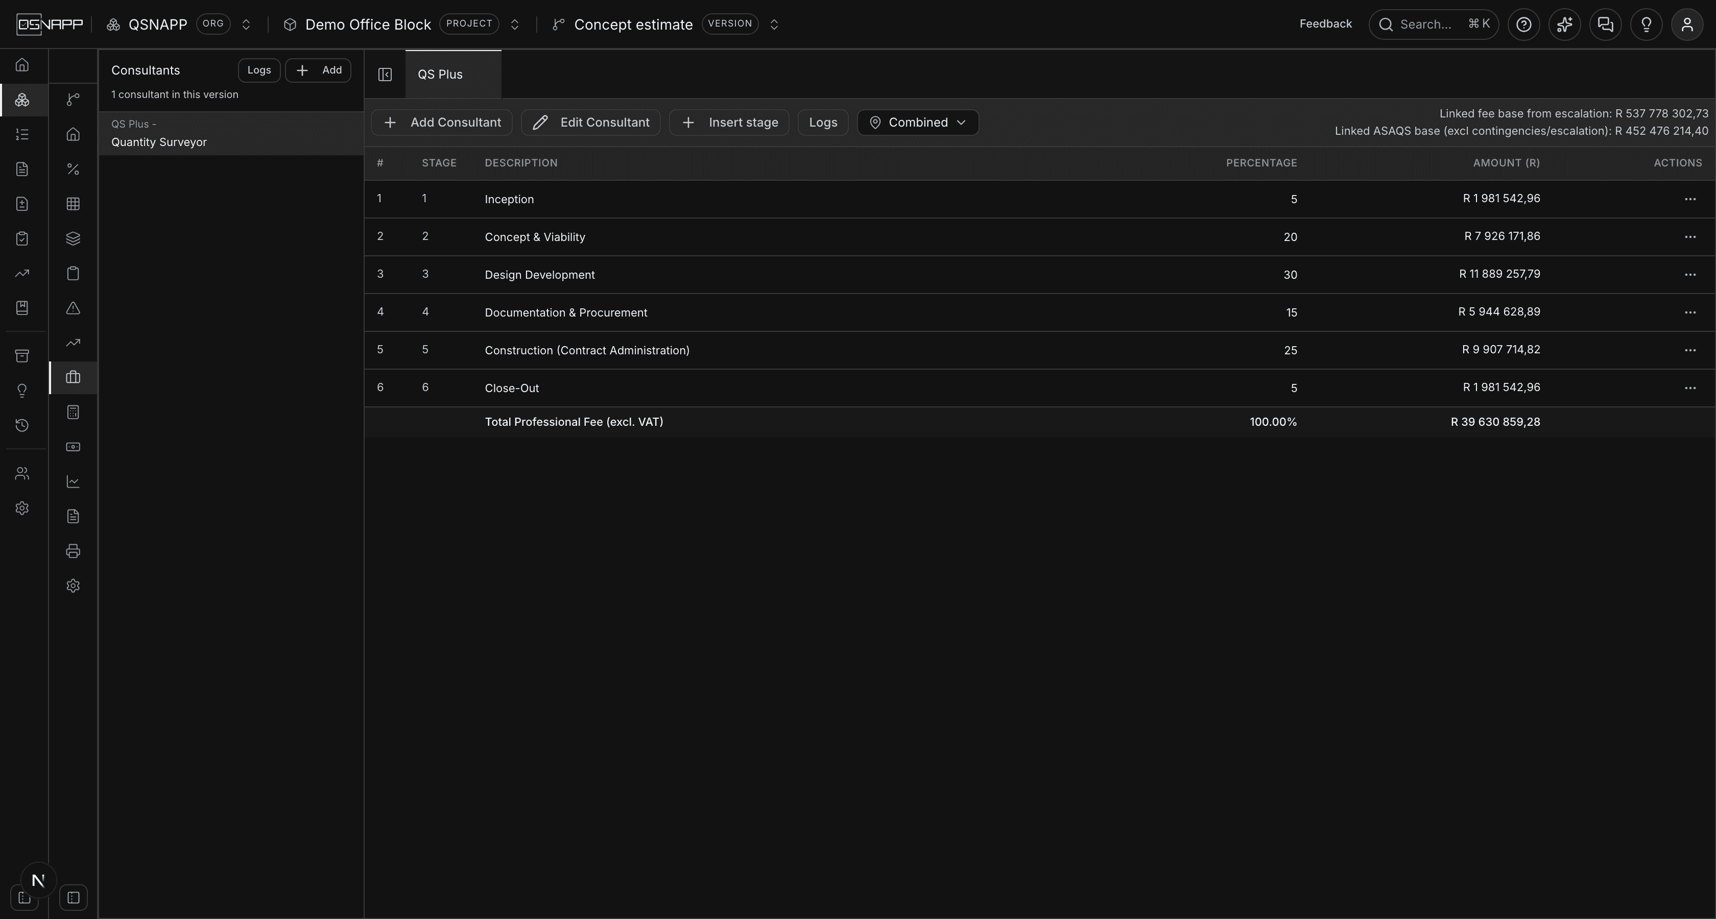Open the settings gear in secondary sidebar
Image resolution: width=1716 pixels, height=919 pixels.
(x=73, y=586)
